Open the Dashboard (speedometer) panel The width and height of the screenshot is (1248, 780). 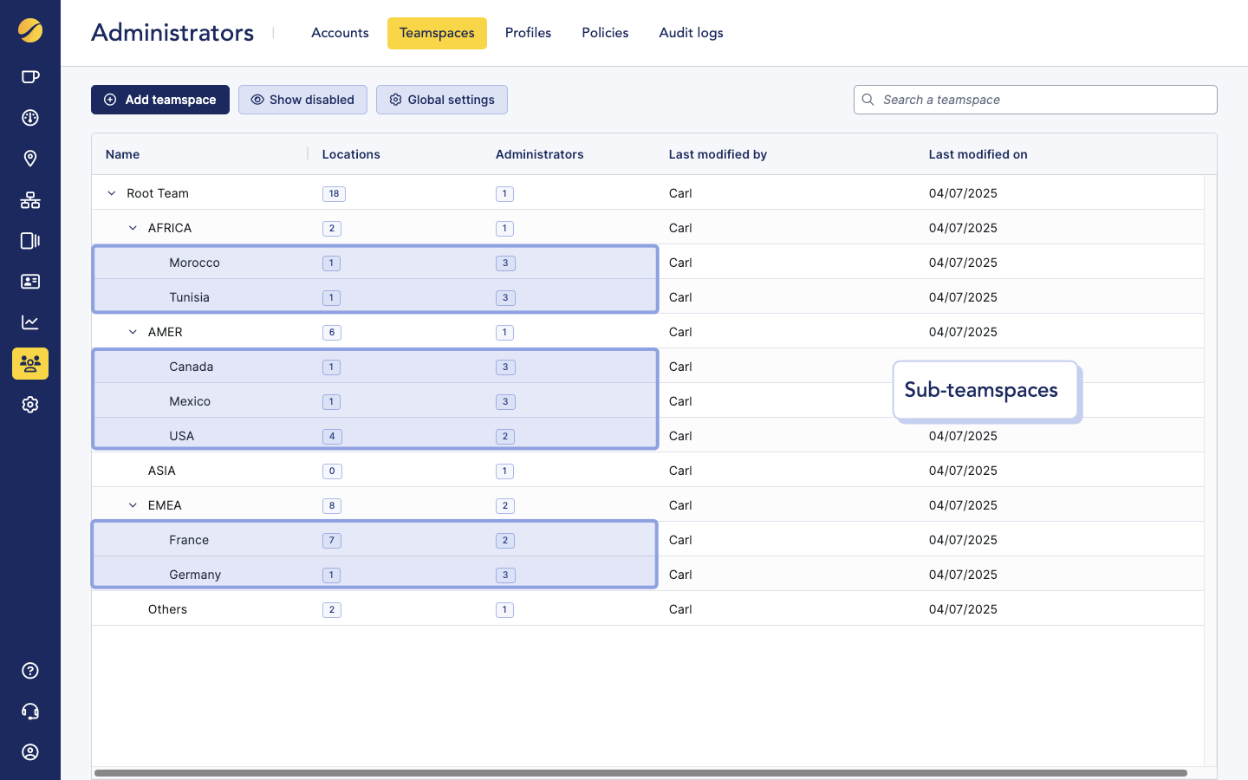coord(30,117)
